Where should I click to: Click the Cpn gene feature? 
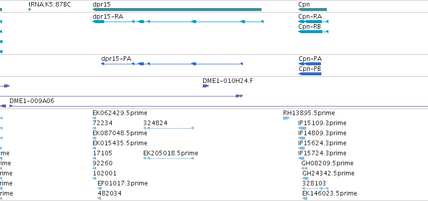point(312,10)
